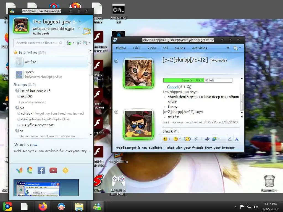Open the MY LIFE IS LIKE A VID game icon
Image resolution: width=283 pixels, height=212 pixels.
(x=118, y=185)
